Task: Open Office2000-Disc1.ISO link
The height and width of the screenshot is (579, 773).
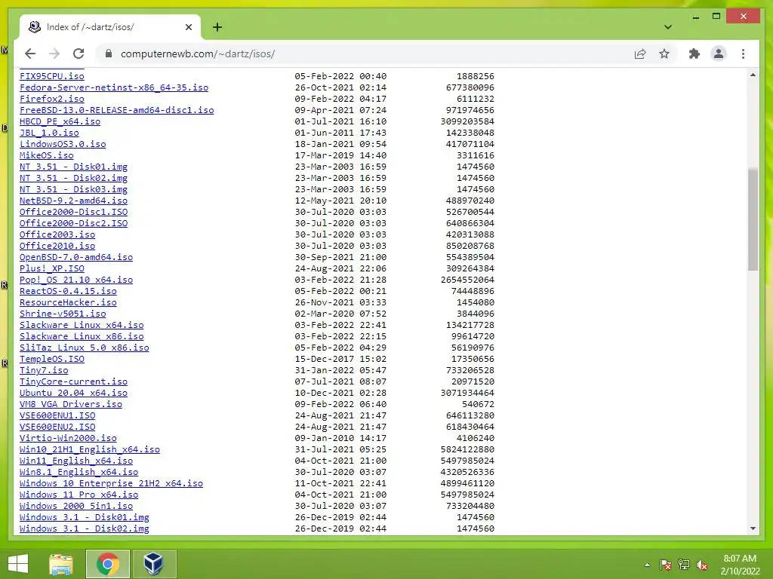Action: pyautogui.click(x=73, y=212)
